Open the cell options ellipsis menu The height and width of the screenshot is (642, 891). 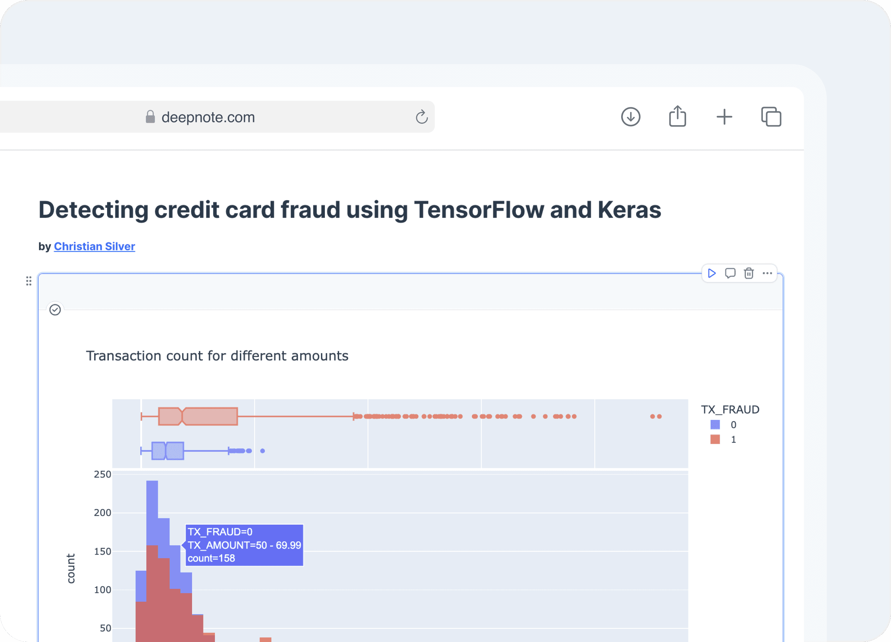(x=767, y=274)
